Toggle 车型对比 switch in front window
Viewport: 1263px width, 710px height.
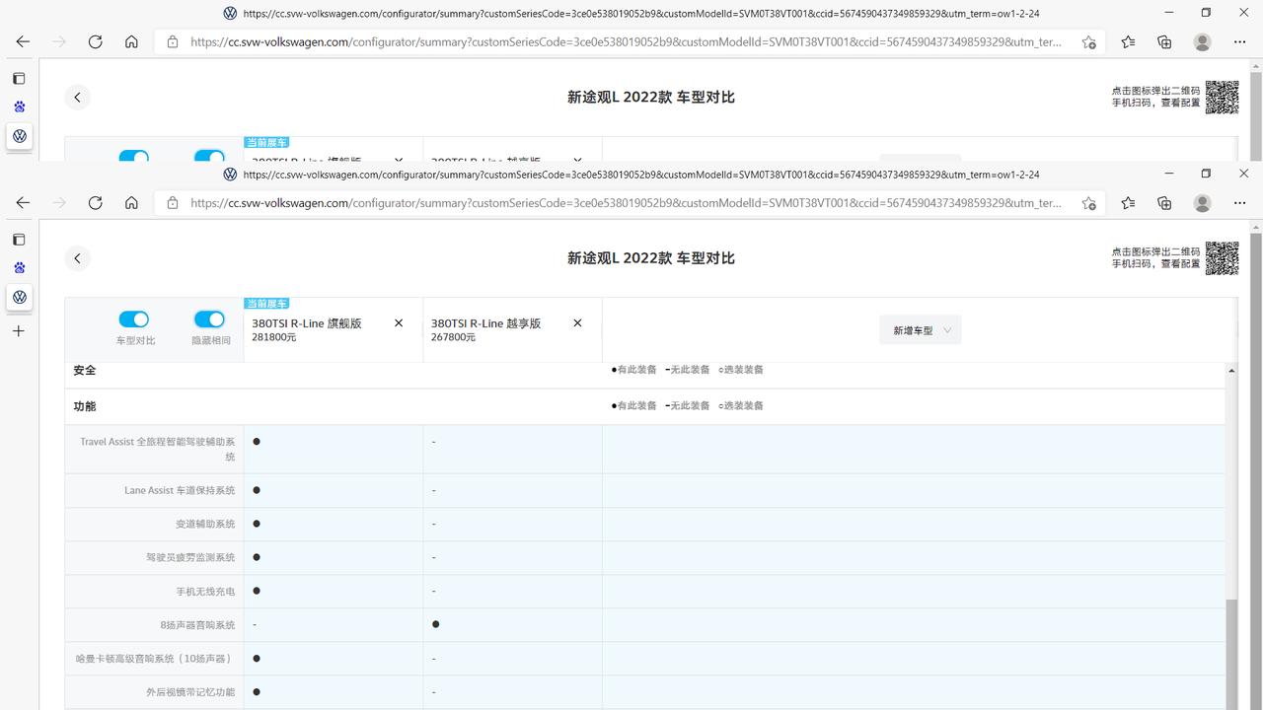pyautogui.click(x=134, y=319)
